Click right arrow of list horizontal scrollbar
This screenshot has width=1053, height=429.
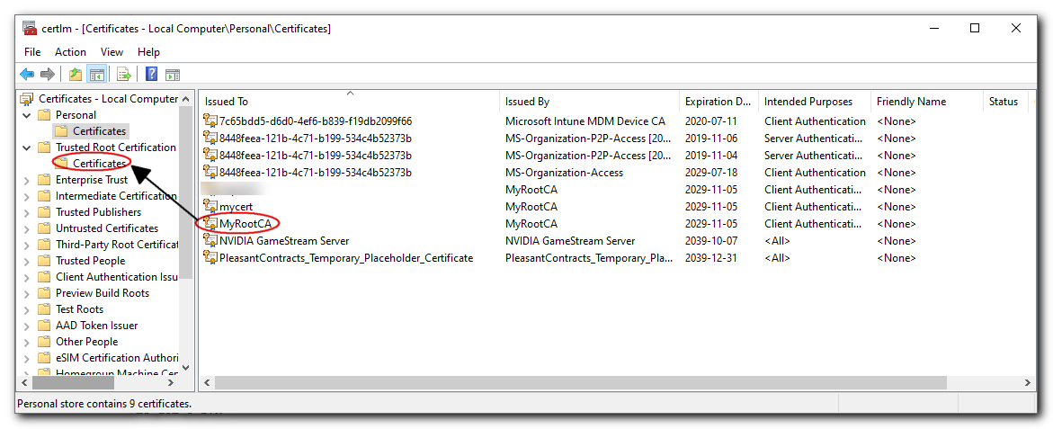click(1028, 382)
